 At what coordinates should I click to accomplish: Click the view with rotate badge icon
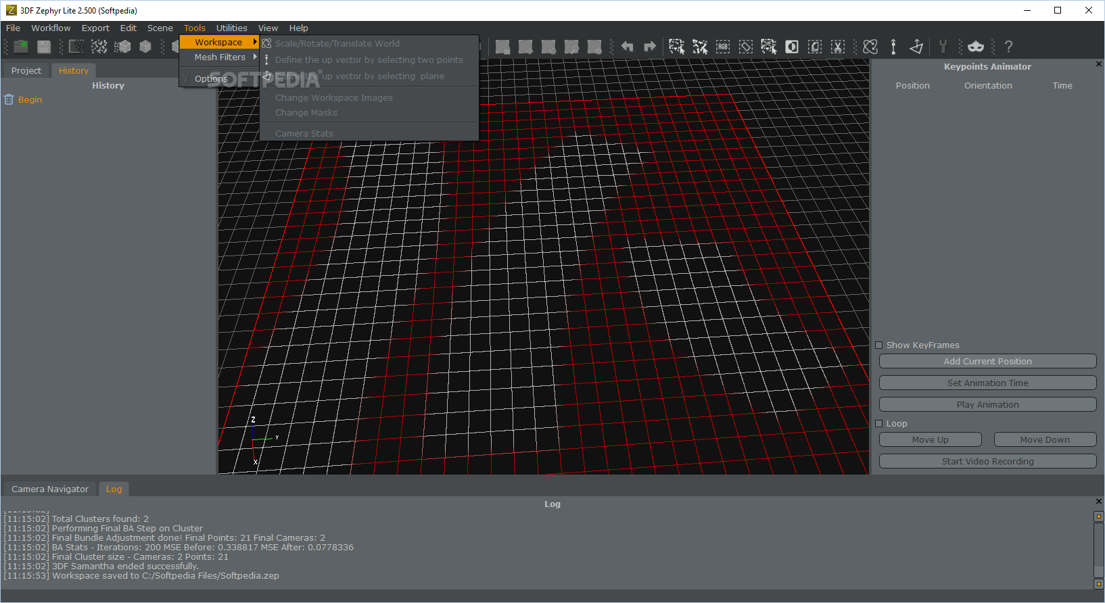pyautogui.click(x=548, y=47)
